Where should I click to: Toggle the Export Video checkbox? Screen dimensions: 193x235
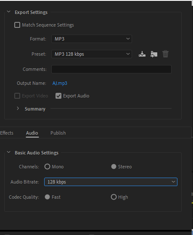[17, 96]
